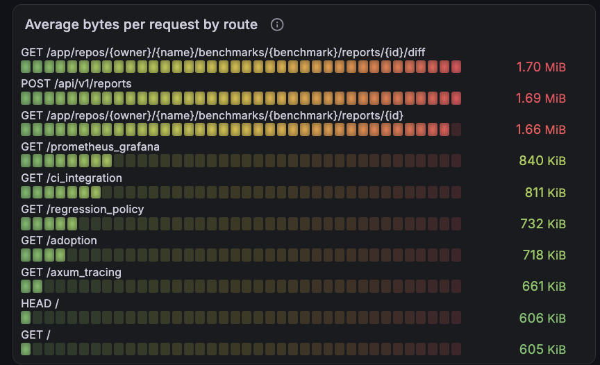
Task: Click the bar gauge in the 1.66 MiB row
Action: coord(241,130)
